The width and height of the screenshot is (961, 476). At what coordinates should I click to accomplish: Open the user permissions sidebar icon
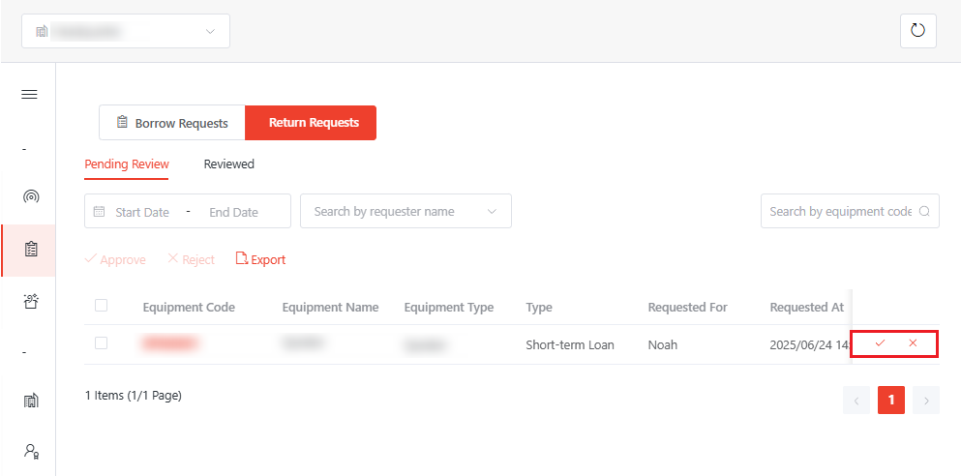(x=31, y=452)
